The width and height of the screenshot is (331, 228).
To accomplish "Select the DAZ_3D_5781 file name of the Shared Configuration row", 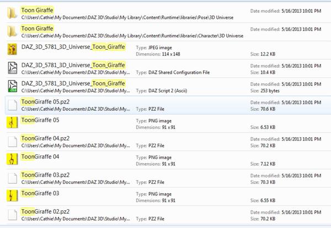I will 73,65.
